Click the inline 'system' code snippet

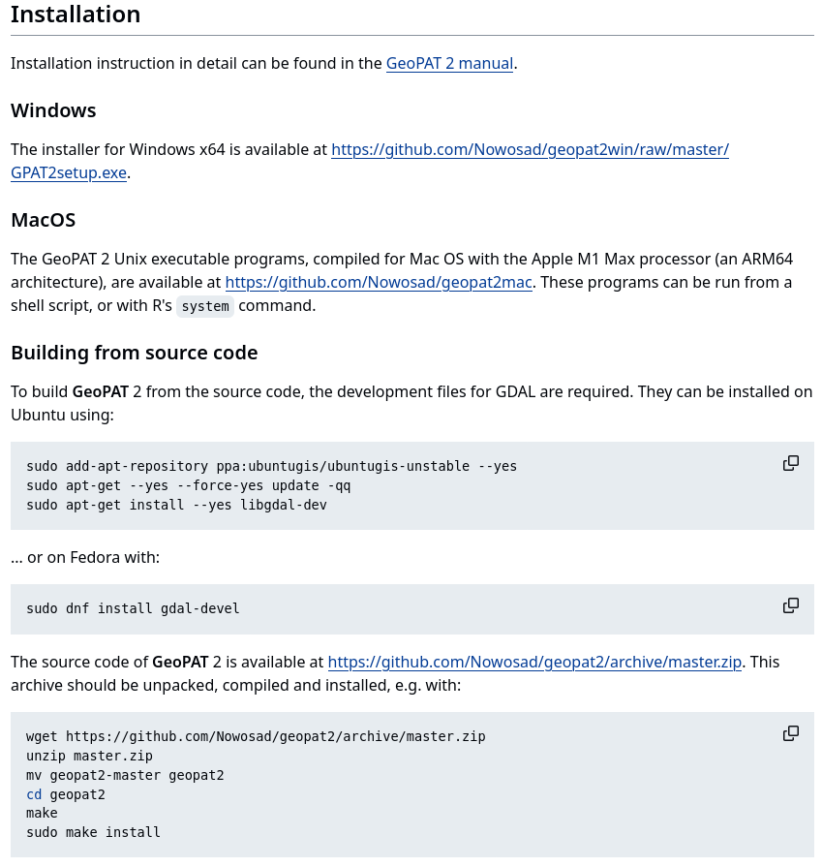[205, 306]
